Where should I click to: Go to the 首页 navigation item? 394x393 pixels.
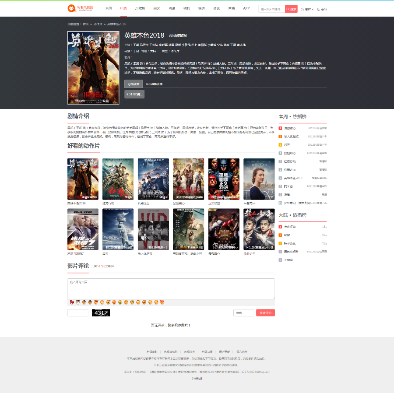[109, 9]
